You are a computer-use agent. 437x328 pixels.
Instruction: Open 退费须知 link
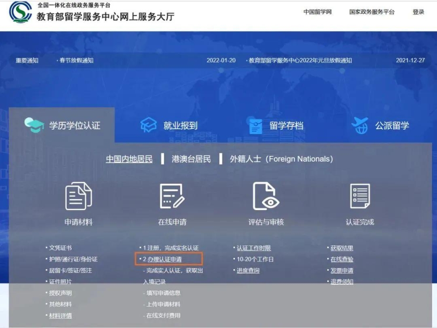[342, 282]
